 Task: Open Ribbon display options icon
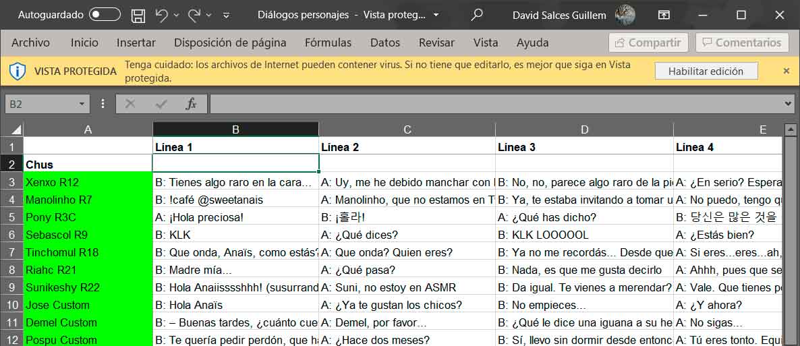(664, 15)
